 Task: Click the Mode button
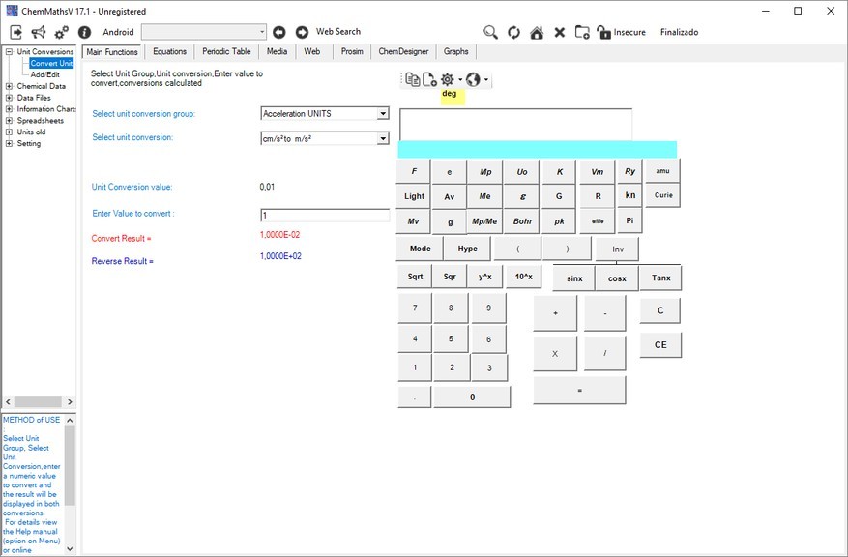point(420,249)
